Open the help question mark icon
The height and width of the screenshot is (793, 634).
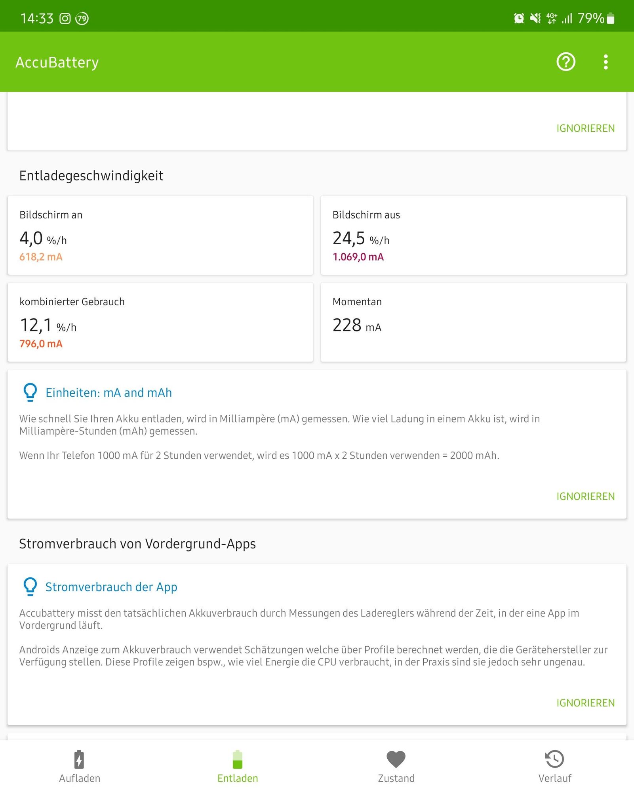566,62
